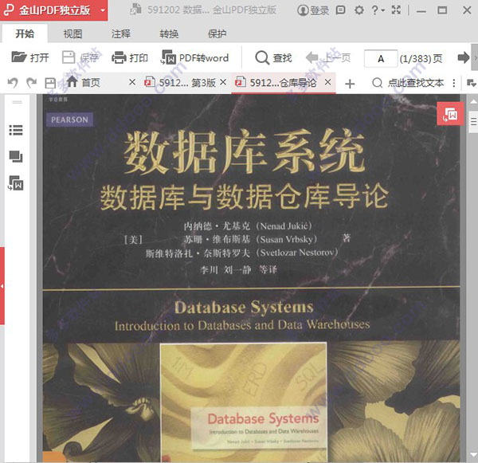Click the (1/383)页 page count text
Screen dimensions: 478x463
point(421,58)
